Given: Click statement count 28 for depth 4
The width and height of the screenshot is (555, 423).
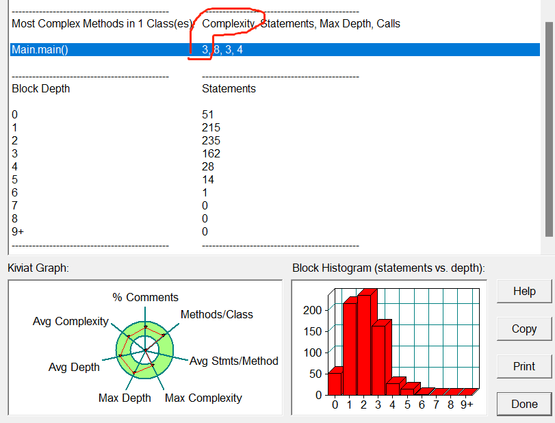Looking at the screenshot, I should pos(208,166).
